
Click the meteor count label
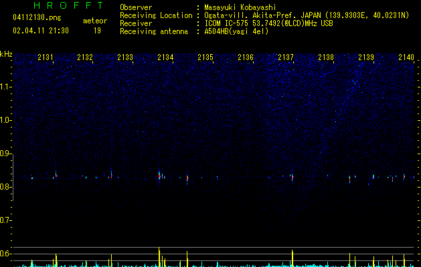(95, 21)
